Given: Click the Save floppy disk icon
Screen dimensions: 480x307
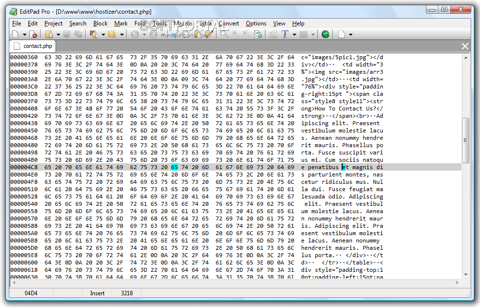Looking at the screenshot, I should click(x=67, y=34).
